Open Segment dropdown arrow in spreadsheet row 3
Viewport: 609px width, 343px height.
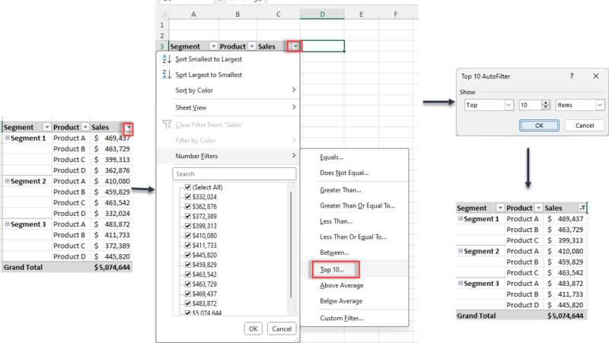[x=213, y=46]
